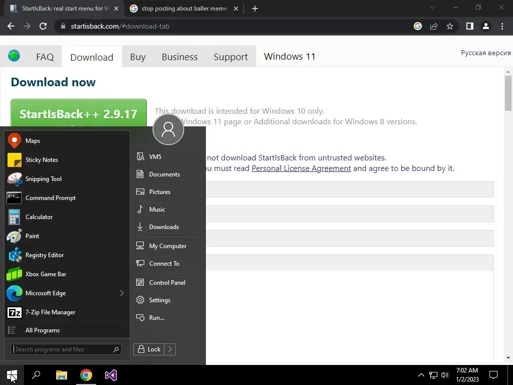Viewport: 513px width, 385px height.
Task: Open the Run... dialog
Action: [167, 317]
